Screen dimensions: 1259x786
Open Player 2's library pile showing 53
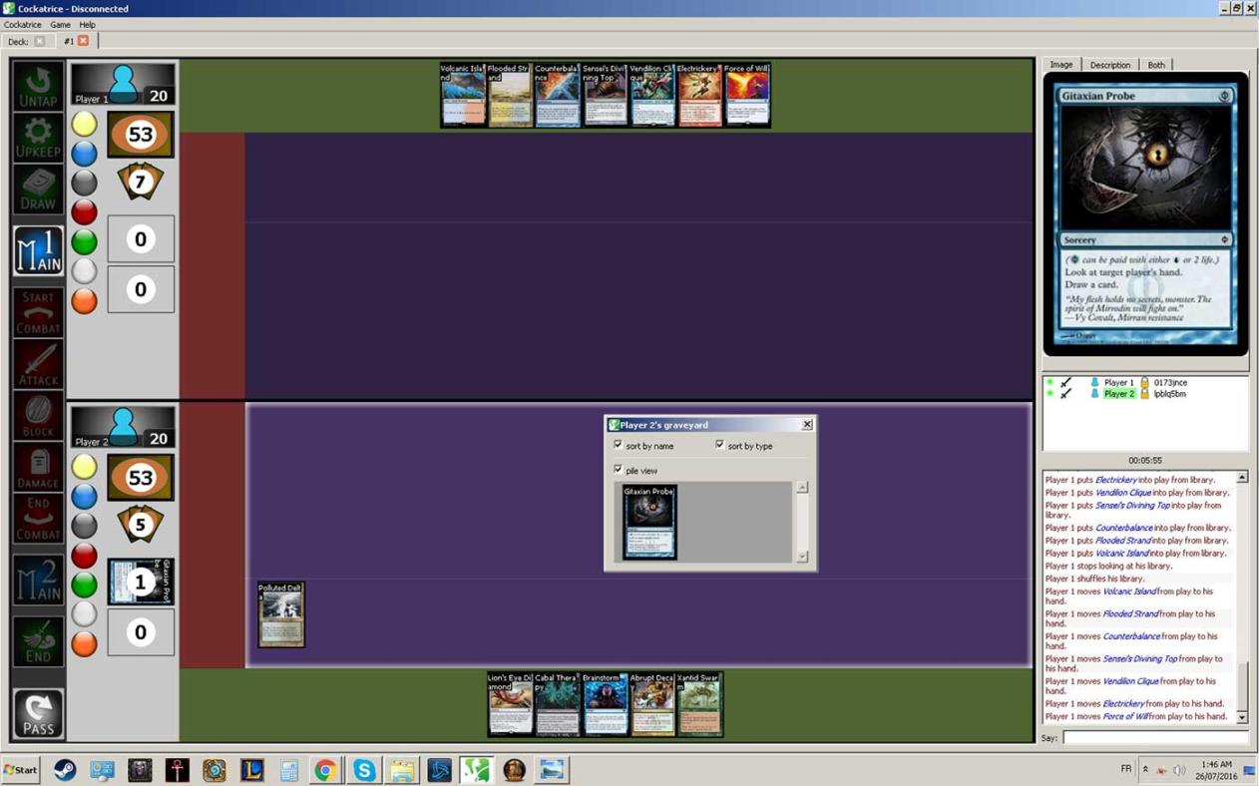point(140,478)
